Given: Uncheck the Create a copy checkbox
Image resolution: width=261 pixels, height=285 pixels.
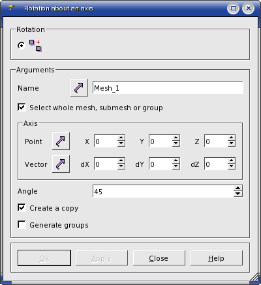Looking at the screenshot, I should (22, 208).
